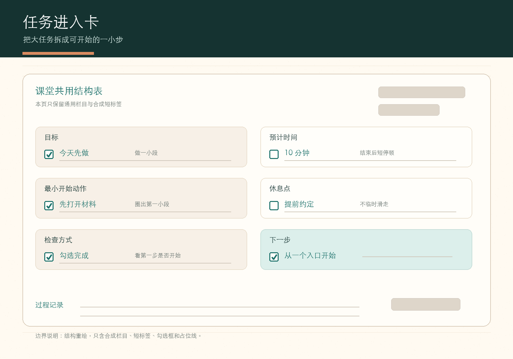Click the 做一小段 hint text
The width and height of the screenshot is (513, 359).
pyautogui.click(x=146, y=153)
